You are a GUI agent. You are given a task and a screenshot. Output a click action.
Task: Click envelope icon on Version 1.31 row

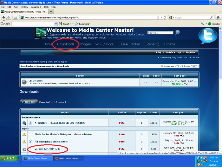(24, 150)
